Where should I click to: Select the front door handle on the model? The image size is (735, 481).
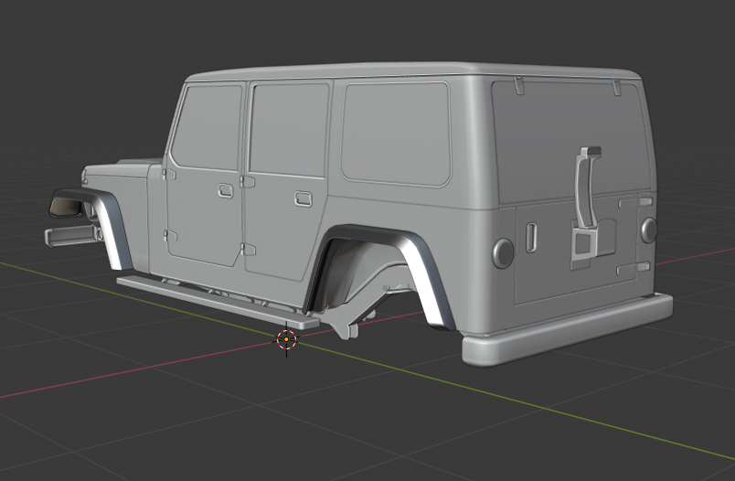pyautogui.click(x=226, y=191)
